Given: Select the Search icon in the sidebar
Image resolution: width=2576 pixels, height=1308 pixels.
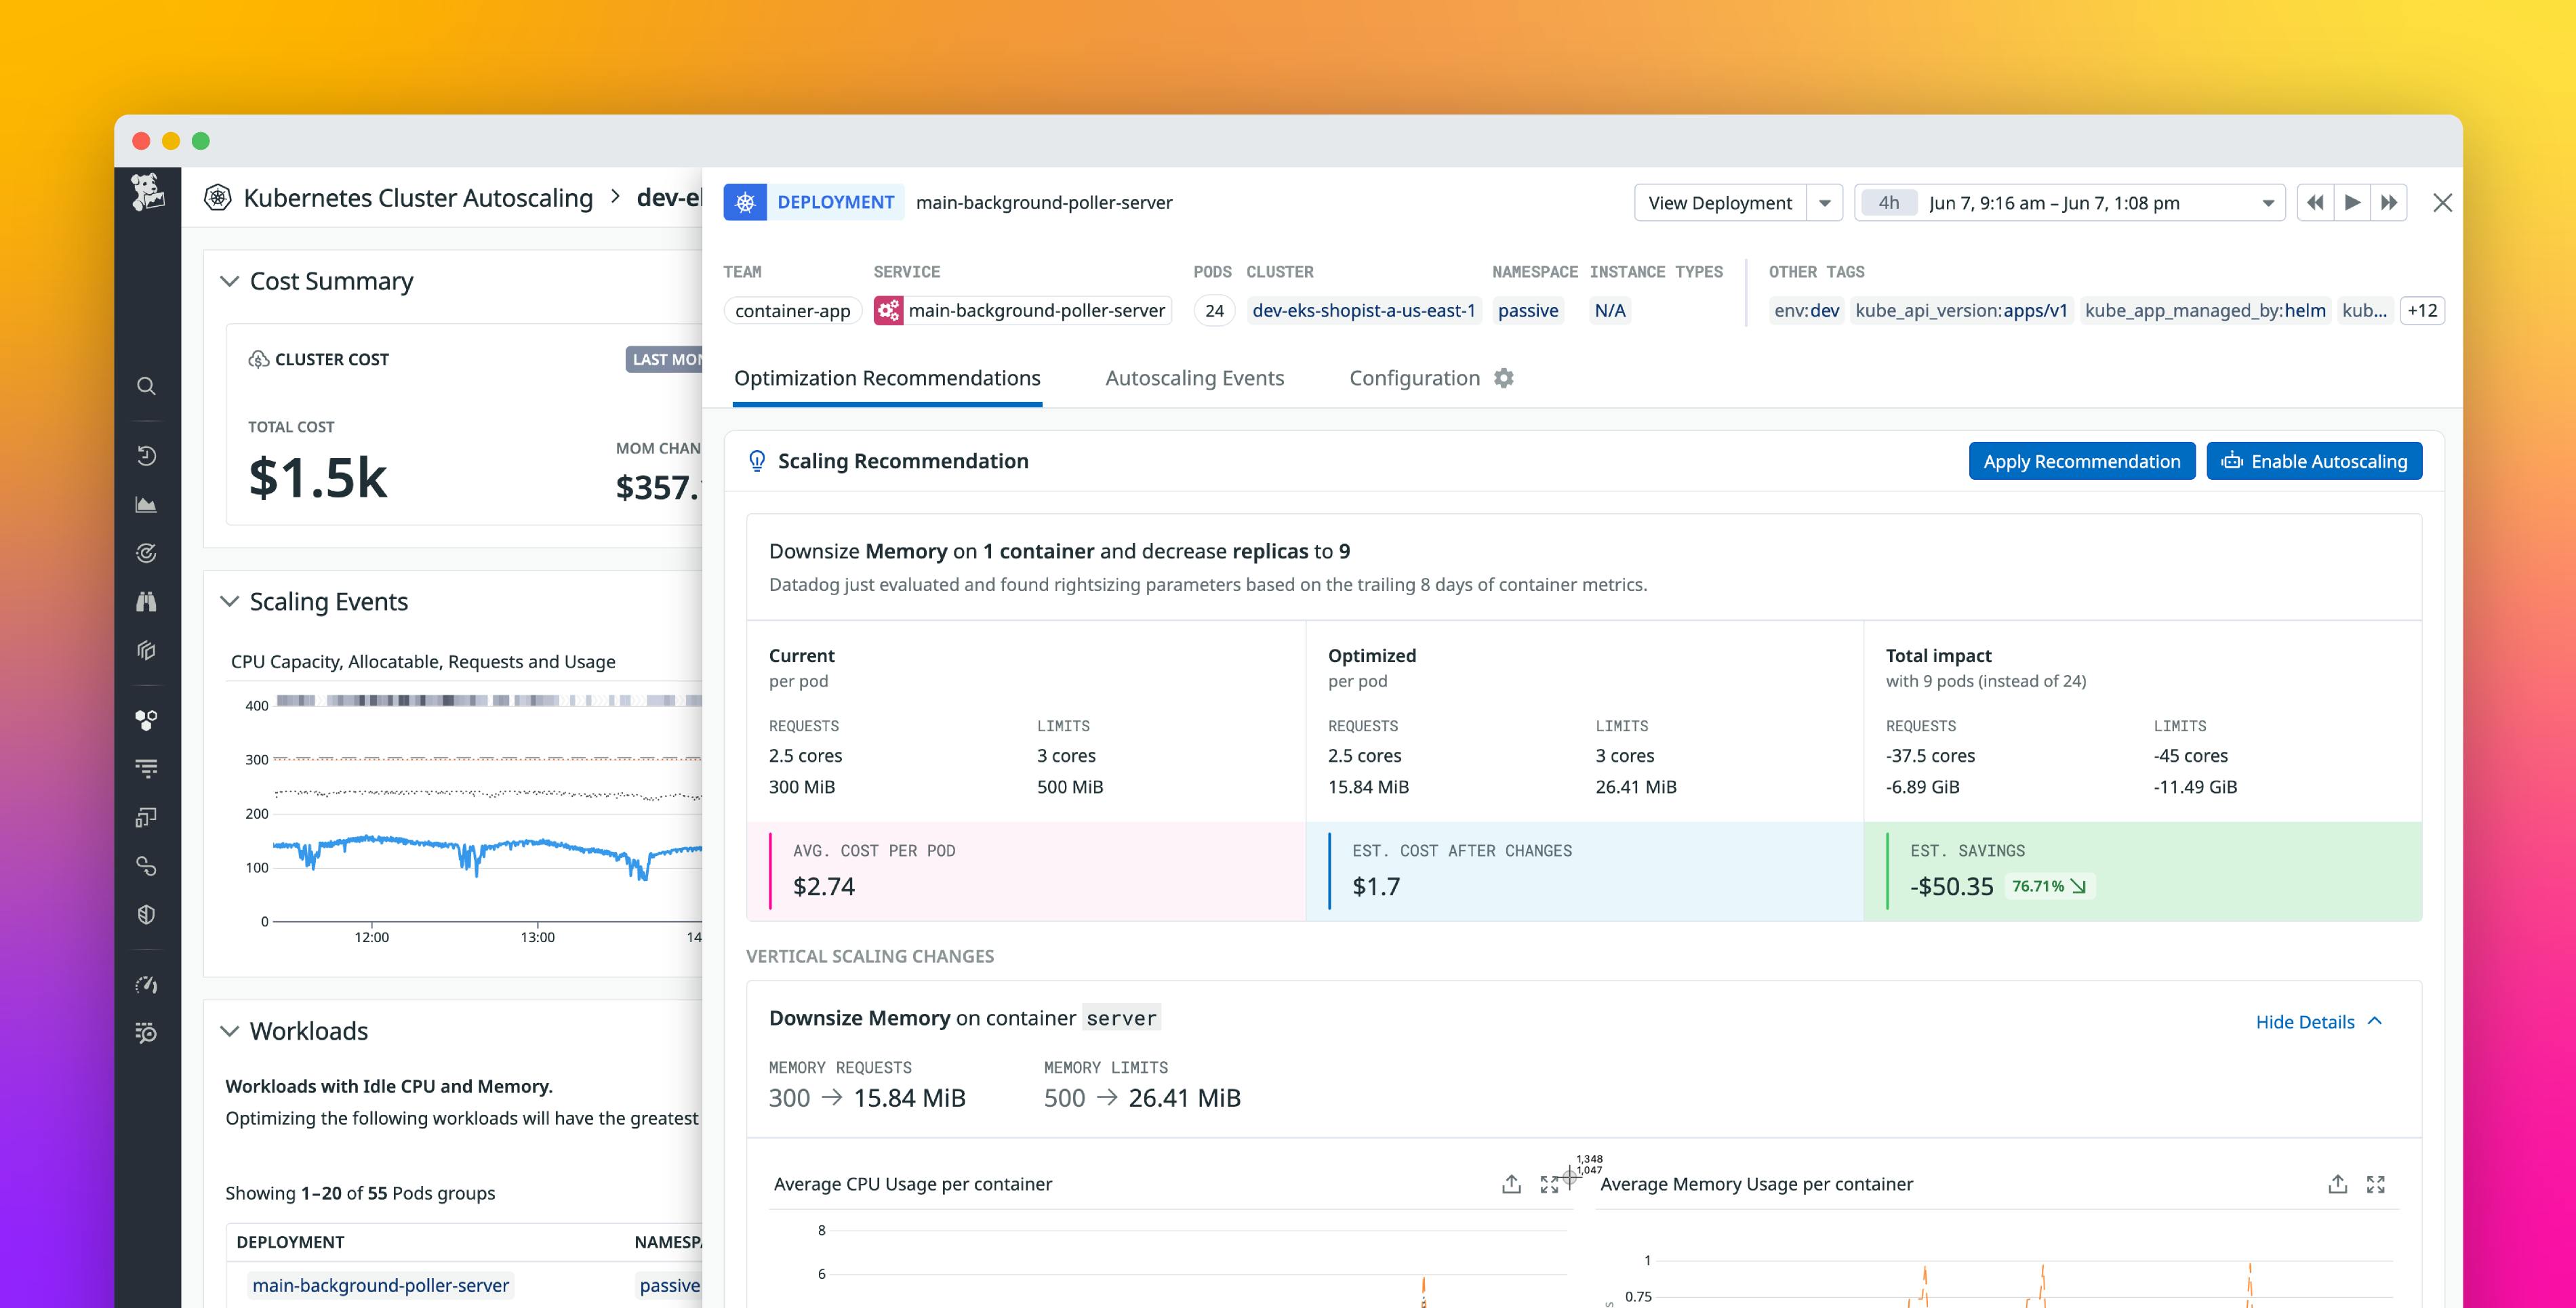Looking at the screenshot, I should pyautogui.click(x=146, y=386).
